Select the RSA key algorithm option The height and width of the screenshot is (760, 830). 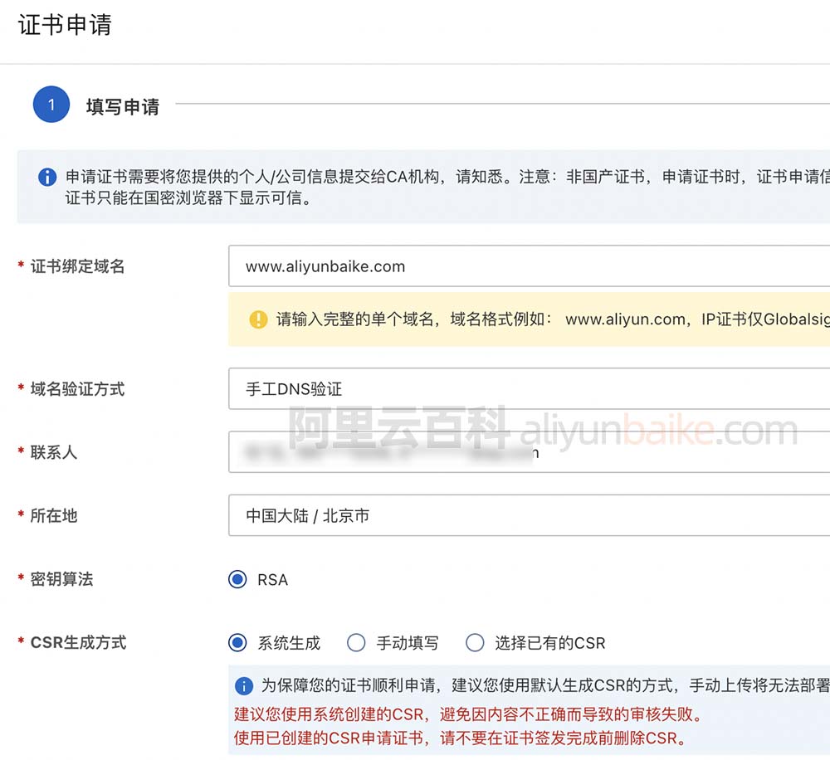(237, 579)
